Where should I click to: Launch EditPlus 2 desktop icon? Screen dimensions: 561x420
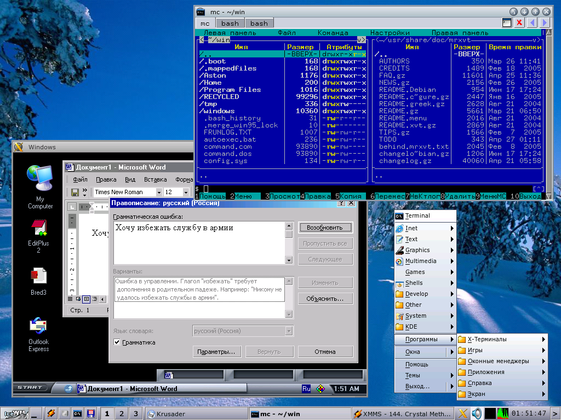(x=39, y=236)
